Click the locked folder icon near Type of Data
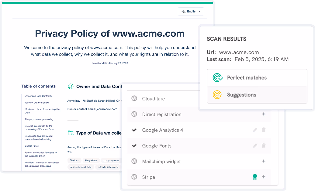 (71, 133)
